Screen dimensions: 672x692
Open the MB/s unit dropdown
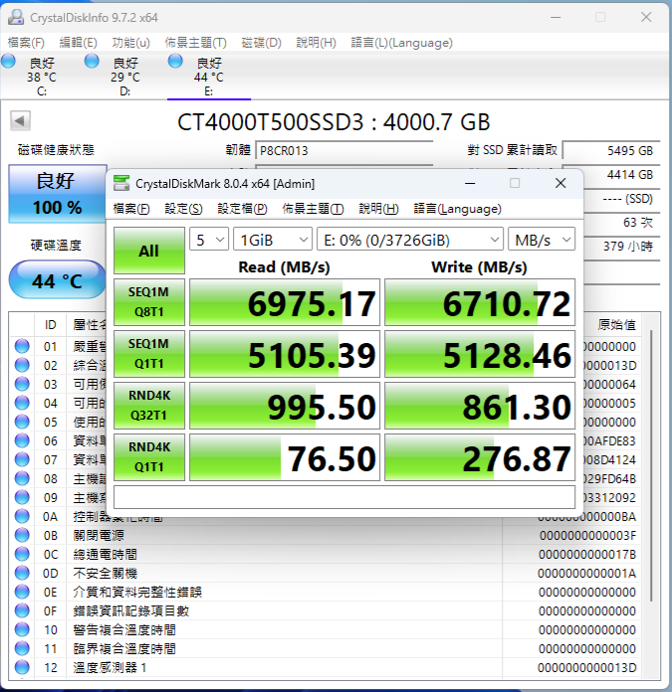coord(542,240)
